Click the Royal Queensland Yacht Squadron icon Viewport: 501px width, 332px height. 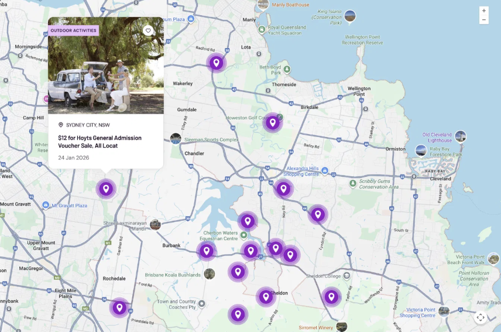pyautogui.click(x=262, y=30)
